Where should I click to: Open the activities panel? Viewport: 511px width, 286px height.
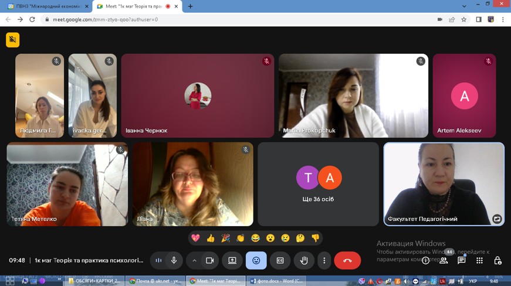(479, 260)
